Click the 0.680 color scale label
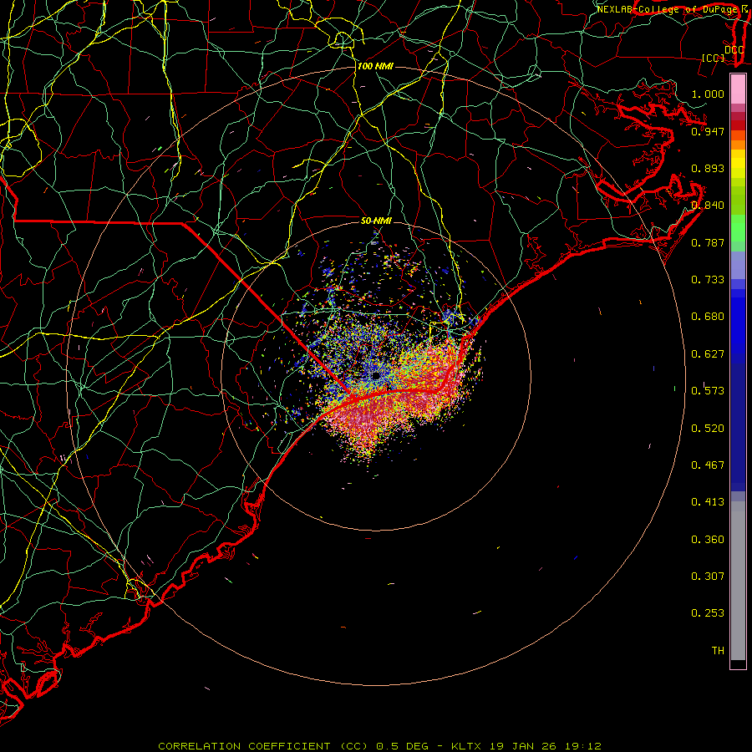This screenshot has width=752, height=752. pos(708,317)
